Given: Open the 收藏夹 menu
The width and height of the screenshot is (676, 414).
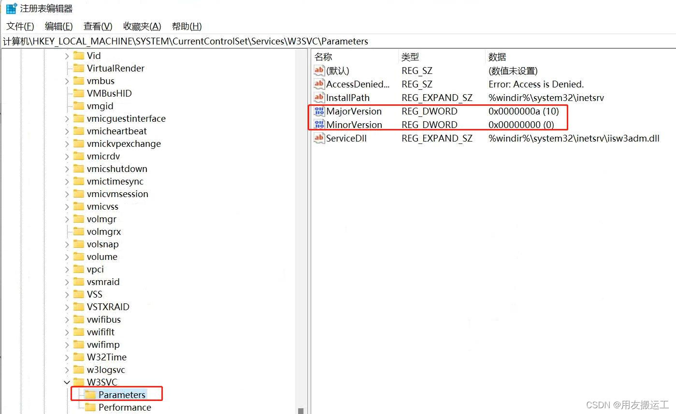Looking at the screenshot, I should click(142, 26).
